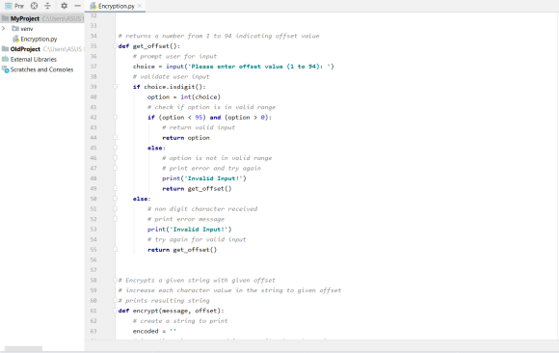
Task: Click the Python file icon in editor tab
Action: tap(93, 6)
